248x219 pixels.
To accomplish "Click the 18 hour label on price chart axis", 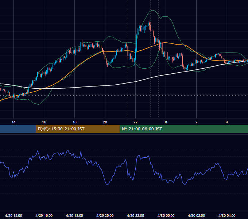I will click(x=74, y=122).
